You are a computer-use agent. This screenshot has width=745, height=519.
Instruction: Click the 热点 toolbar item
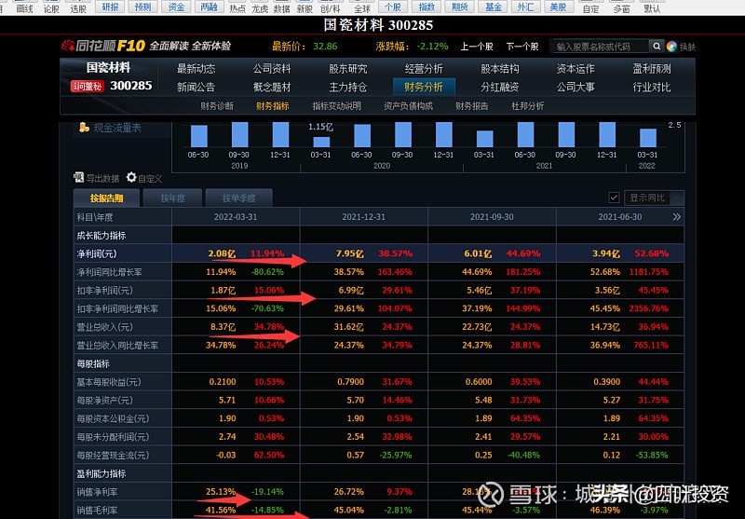(x=237, y=8)
